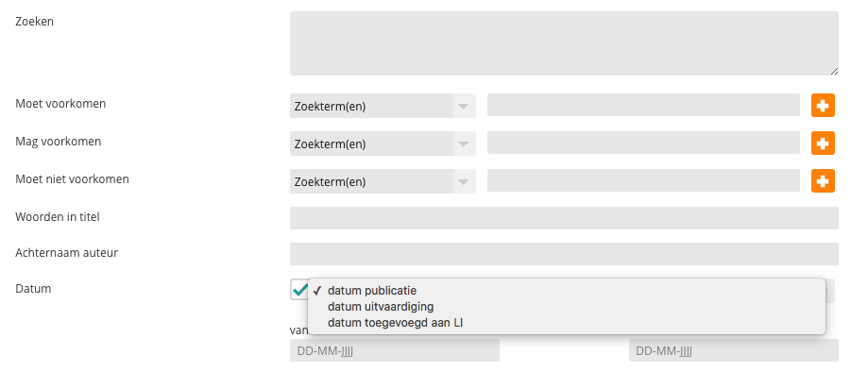Click plus icon beside 'Mag voorkomen'
The height and width of the screenshot is (372, 851).
tap(823, 144)
